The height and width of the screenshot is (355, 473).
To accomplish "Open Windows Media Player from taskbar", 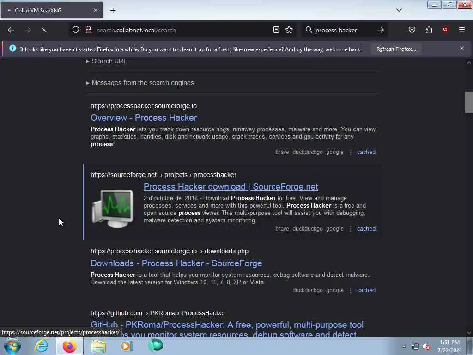I will tap(126, 346).
